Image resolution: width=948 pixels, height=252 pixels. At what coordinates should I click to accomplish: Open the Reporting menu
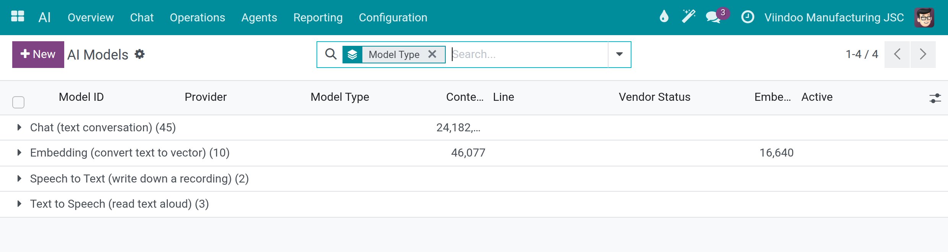(x=318, y=18)
